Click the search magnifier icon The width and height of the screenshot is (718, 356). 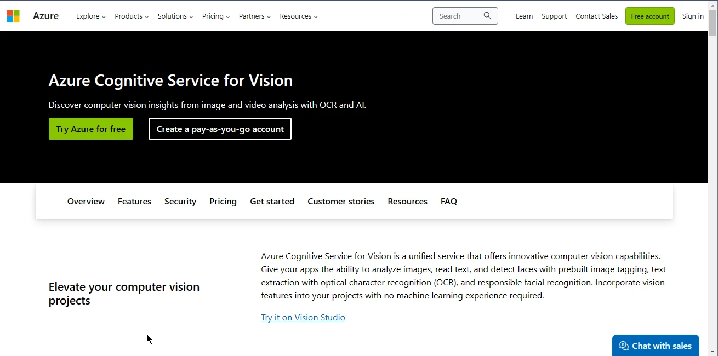[x=487, y=16]
